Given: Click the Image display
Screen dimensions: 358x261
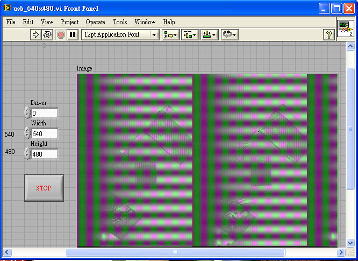Looking at the screenshot, I should coord(207,160).
